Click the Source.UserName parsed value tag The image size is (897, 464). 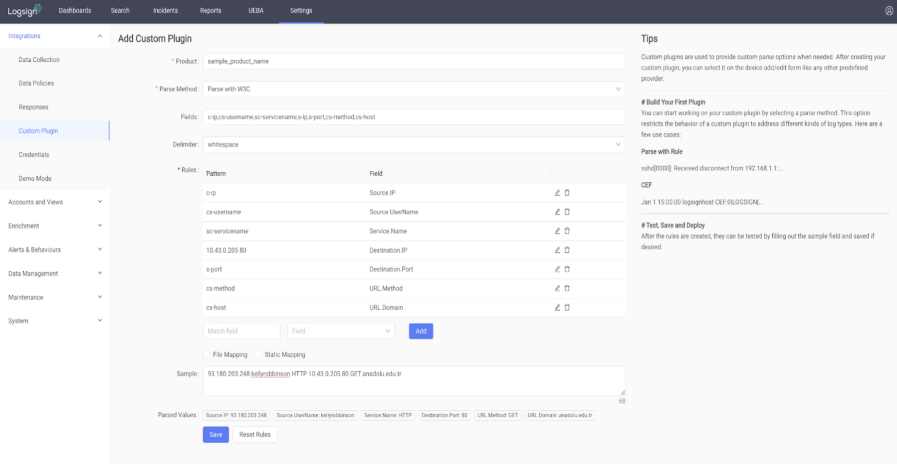[315, 415]
